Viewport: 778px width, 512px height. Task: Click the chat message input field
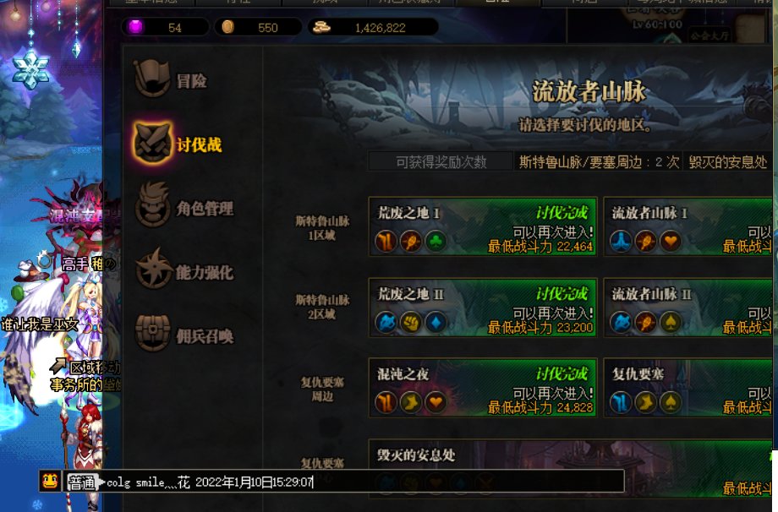[x=362, y=482]
